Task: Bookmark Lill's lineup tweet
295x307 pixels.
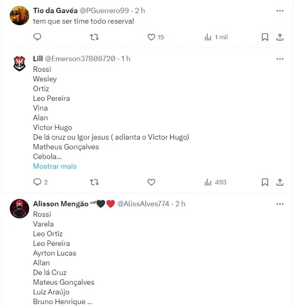Action: point(265,182)
